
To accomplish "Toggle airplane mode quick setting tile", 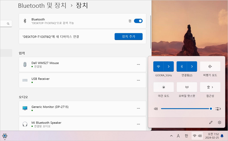I will (210, 66).
